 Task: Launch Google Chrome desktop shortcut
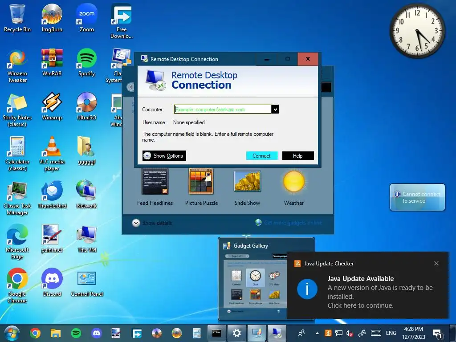coord(17,286)
